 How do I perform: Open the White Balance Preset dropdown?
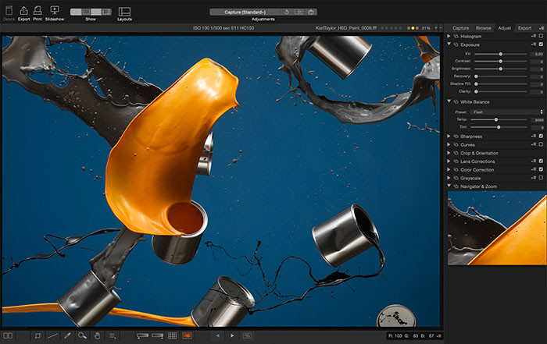506,112
